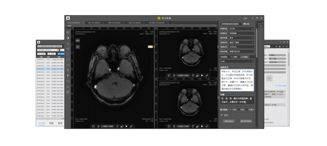This screenshot has height=146, width=327.
Task: Select the 不确定 radio button
Action: [246, 109]
